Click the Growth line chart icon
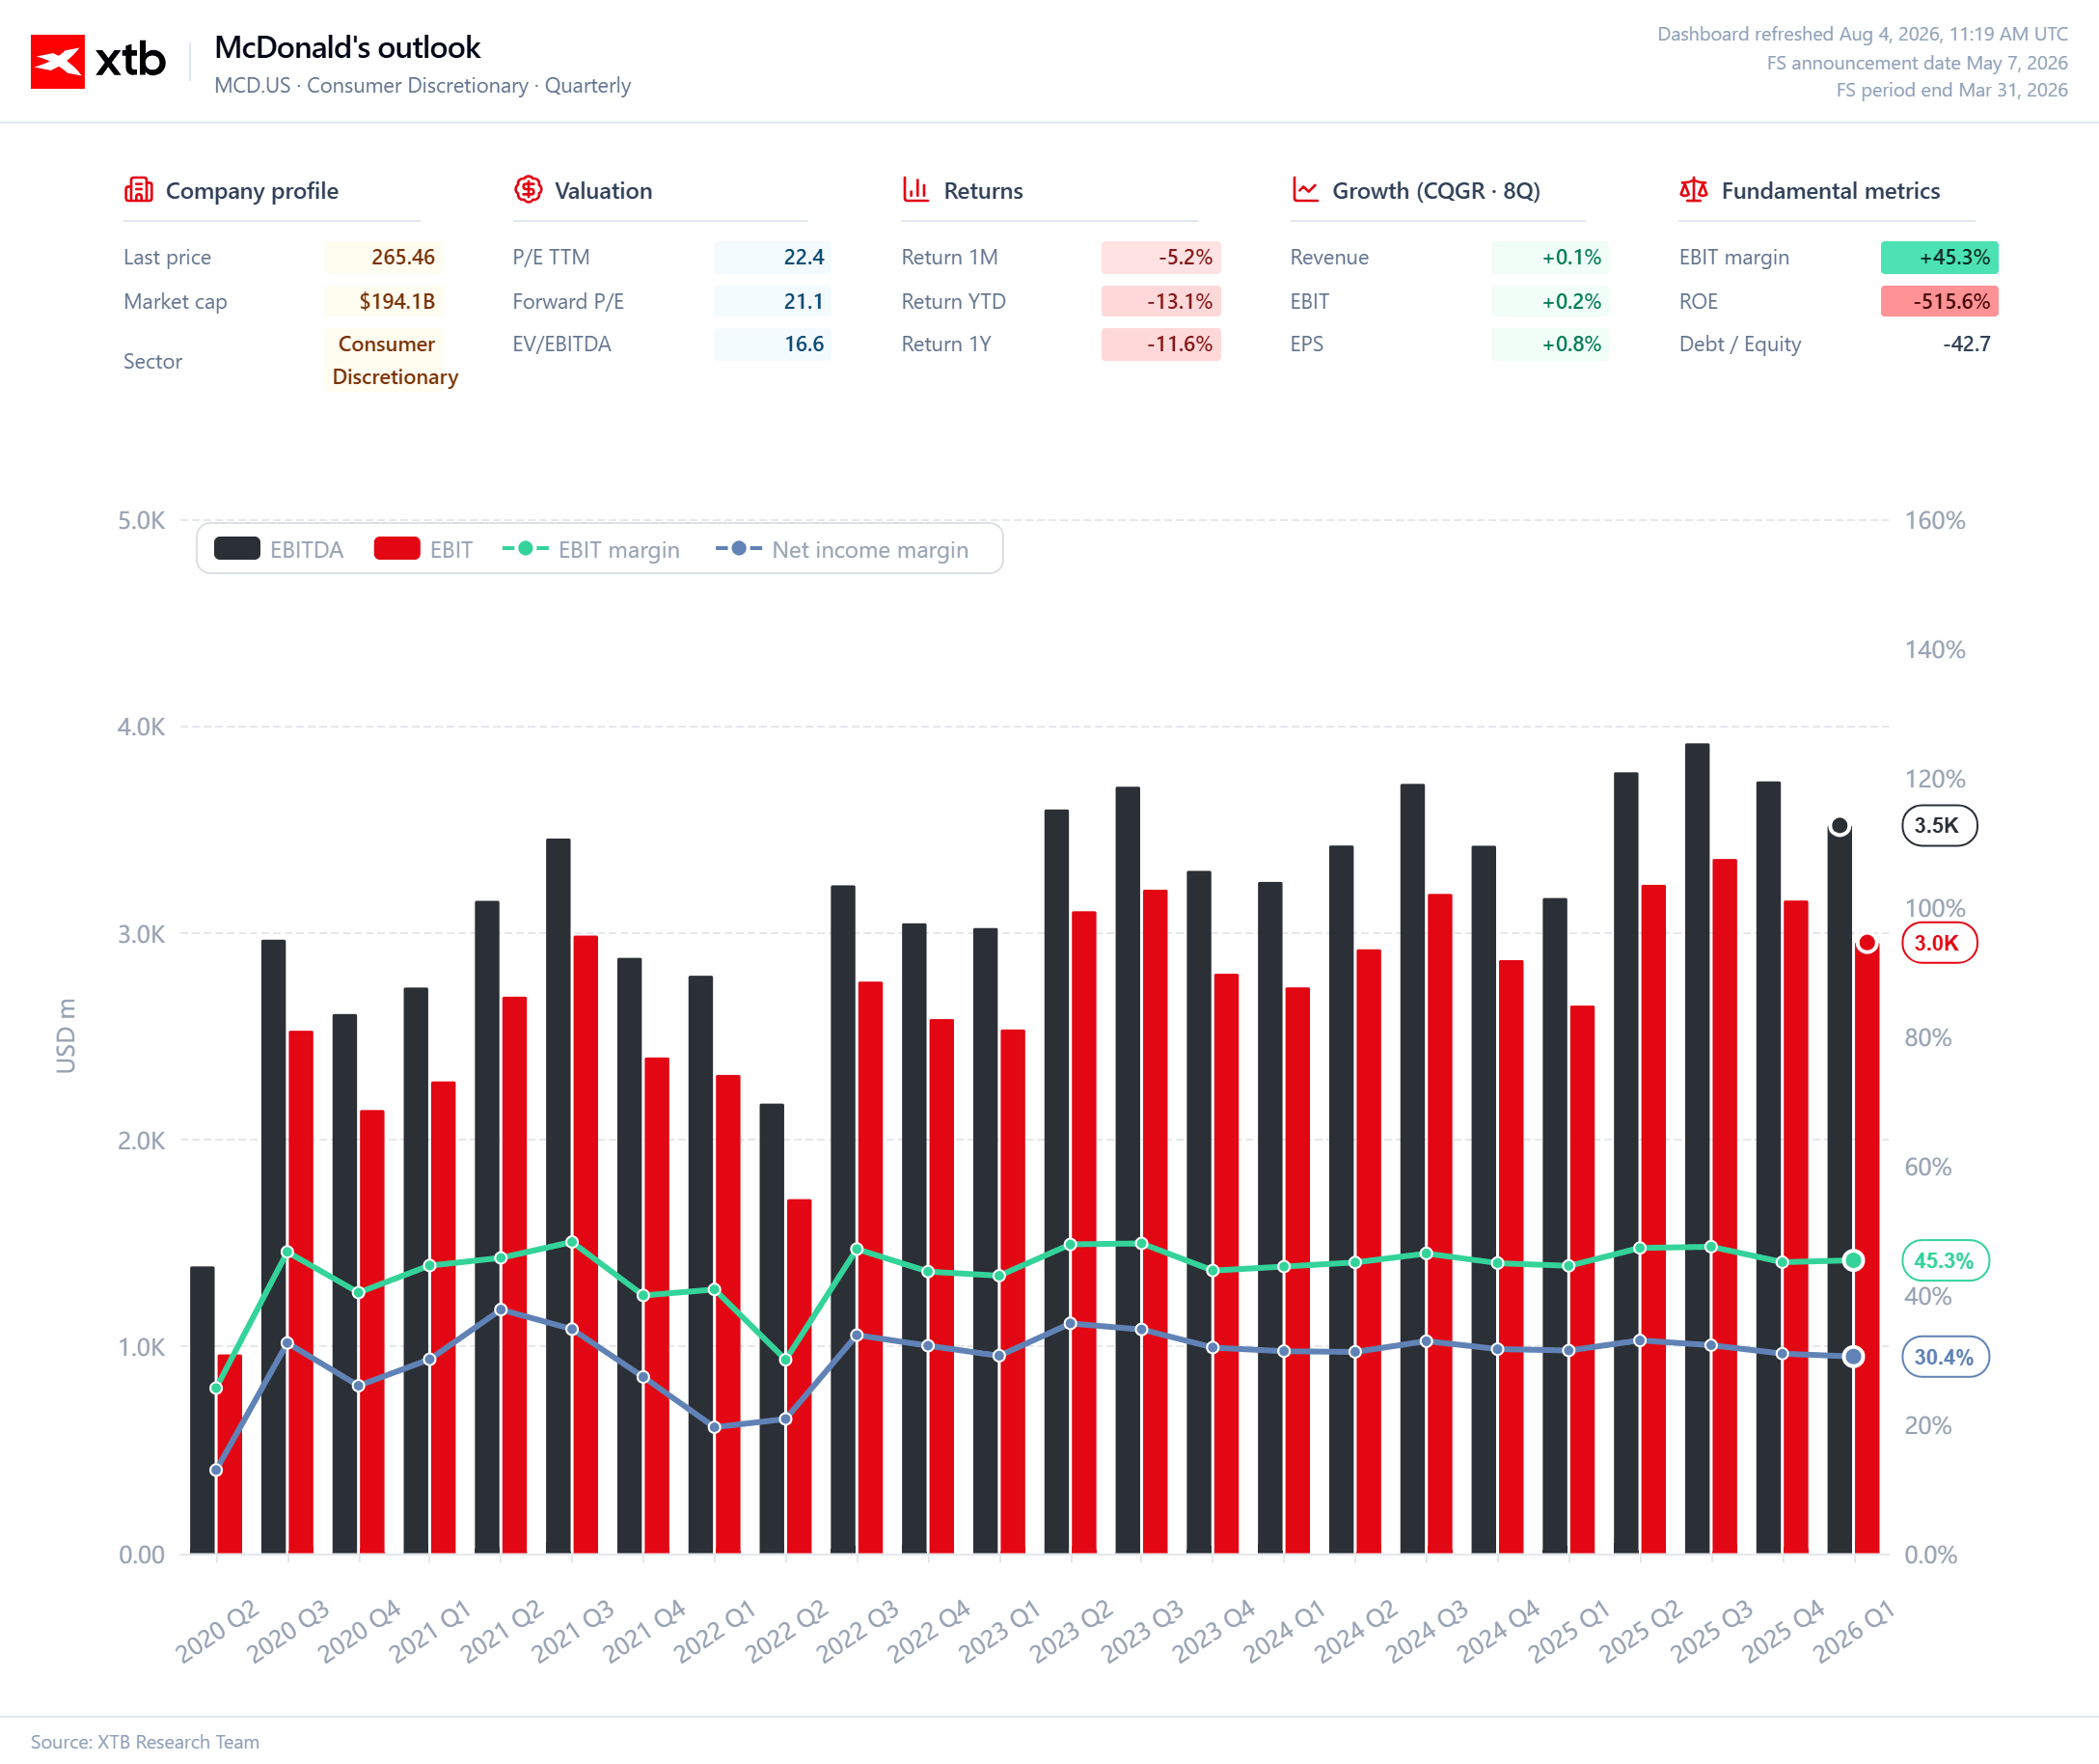 (1305, 190)
